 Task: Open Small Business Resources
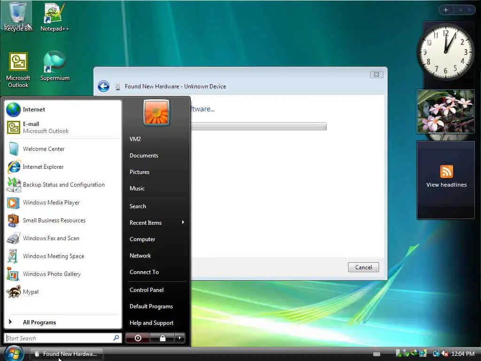click(63, 220)
